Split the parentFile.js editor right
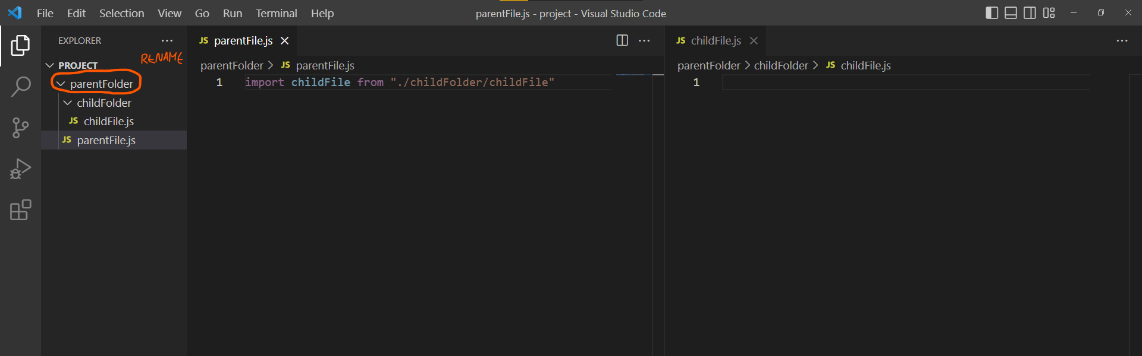The width and height of the screenshot is (1142, 356). [x=622, y=40]
